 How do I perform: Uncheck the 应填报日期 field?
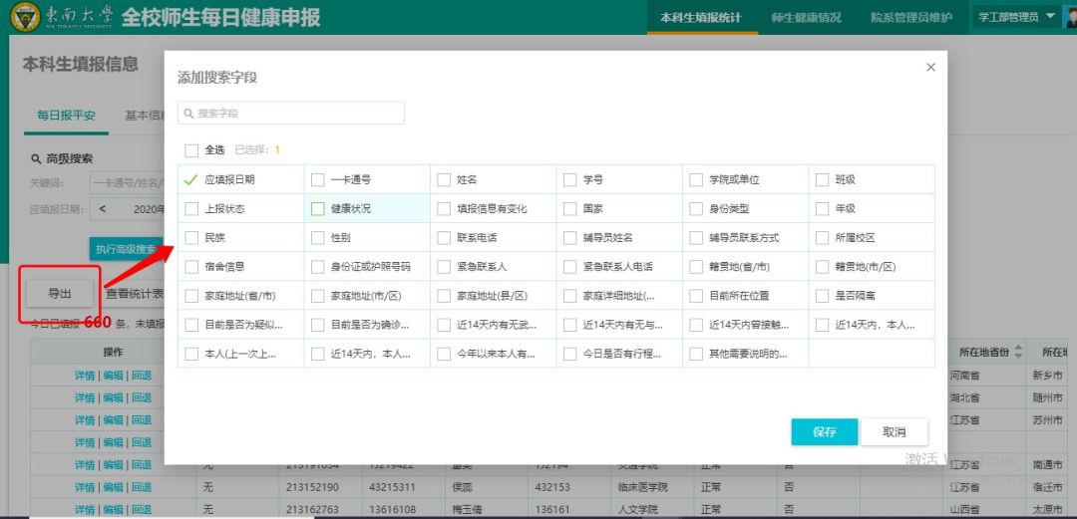191,180
